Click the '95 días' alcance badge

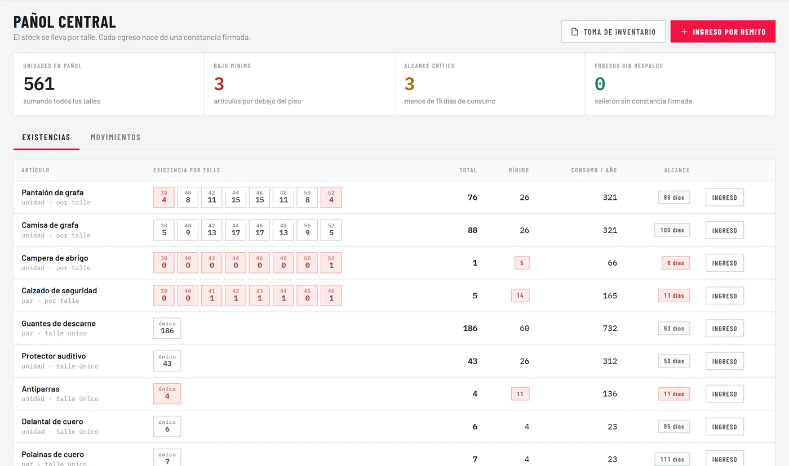tap(674, 427)
